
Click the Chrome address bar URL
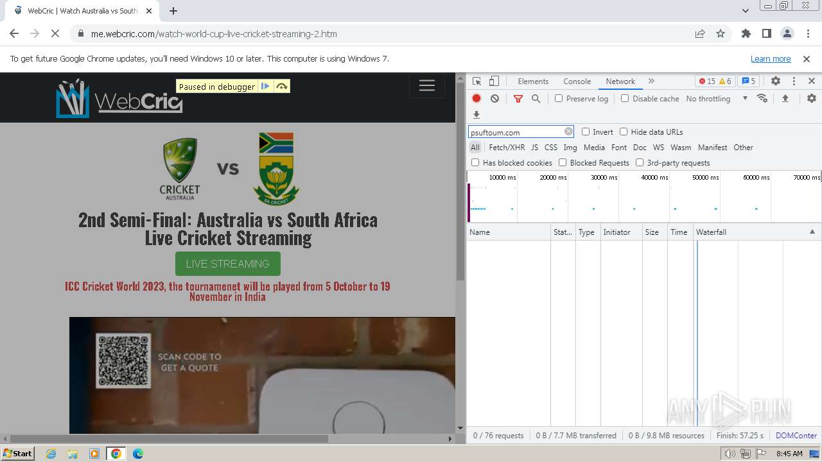tap(214, 34)
